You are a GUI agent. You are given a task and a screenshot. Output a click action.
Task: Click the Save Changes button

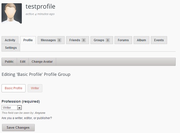(x=18, y=128)
